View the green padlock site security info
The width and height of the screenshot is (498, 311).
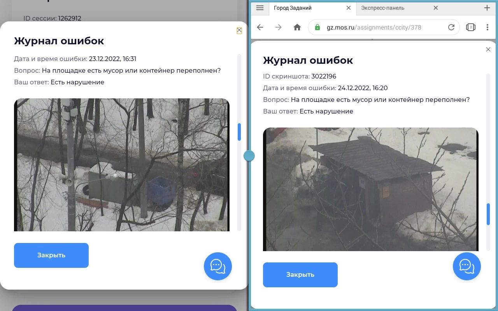pos(317,27)
